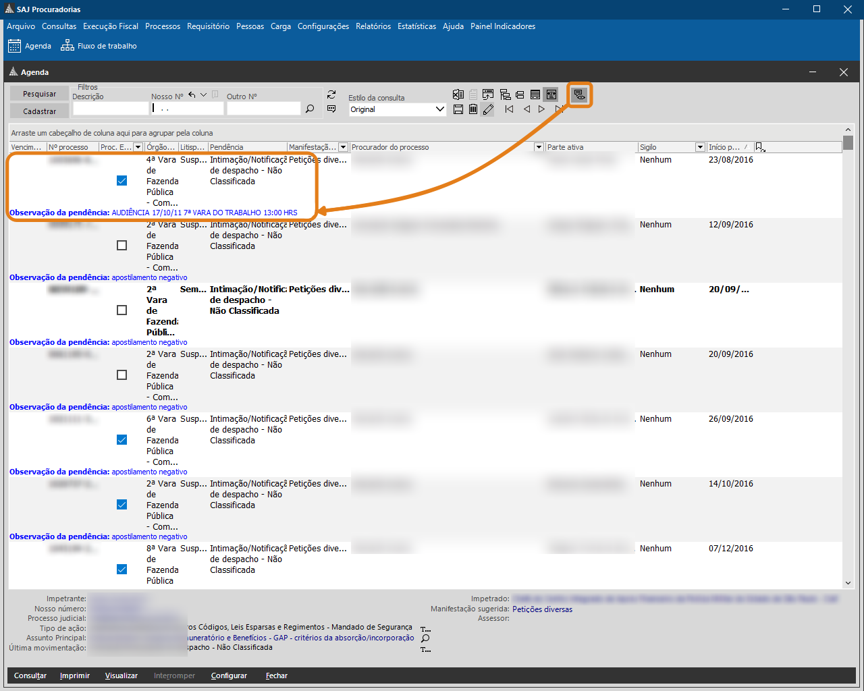Uncheck the checkbox in the 07/12/2016 row

[x=122, y=570]
